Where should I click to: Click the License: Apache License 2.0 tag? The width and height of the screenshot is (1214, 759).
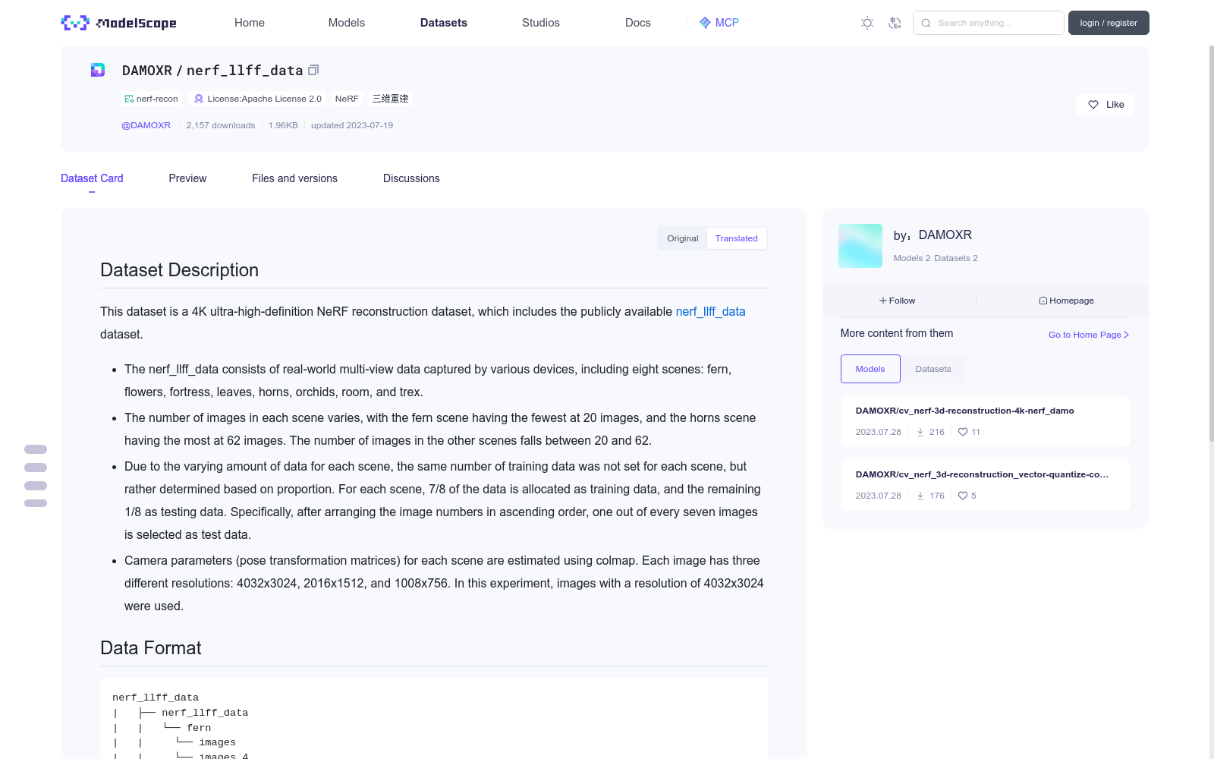pyautogui.click(x=258, y=99)
